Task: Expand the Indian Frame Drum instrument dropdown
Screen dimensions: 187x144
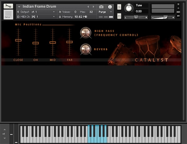Action: click(x=19, y=7)
